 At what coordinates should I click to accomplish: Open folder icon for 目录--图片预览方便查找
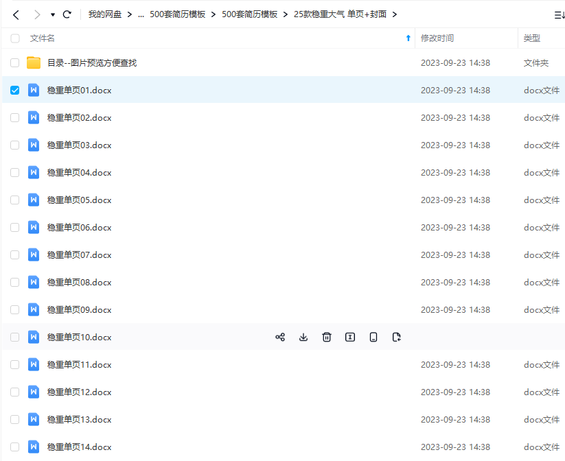tap(34, 62)
